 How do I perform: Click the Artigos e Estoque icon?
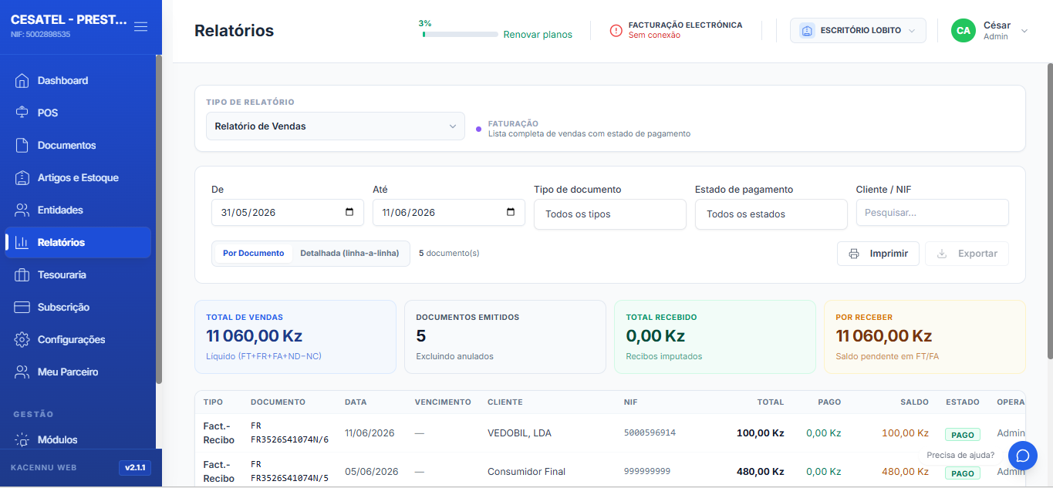(x=22, y=177)
